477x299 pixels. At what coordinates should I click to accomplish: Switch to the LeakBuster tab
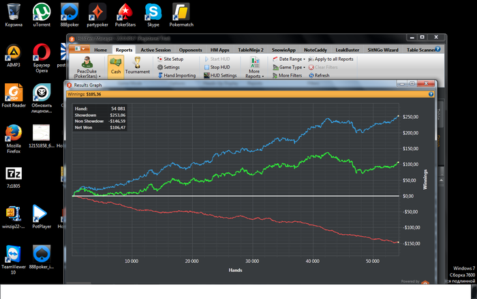click(x=348, y=50)
